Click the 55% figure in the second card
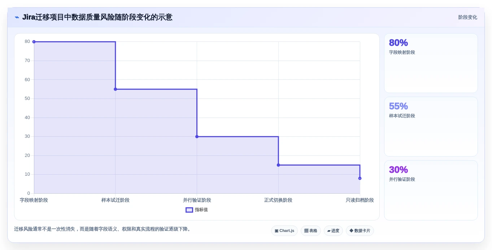The image size is (492, 250). coord(399,106)
